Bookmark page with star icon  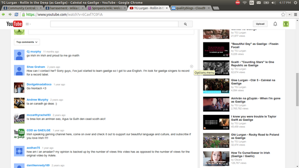[283, 14]
